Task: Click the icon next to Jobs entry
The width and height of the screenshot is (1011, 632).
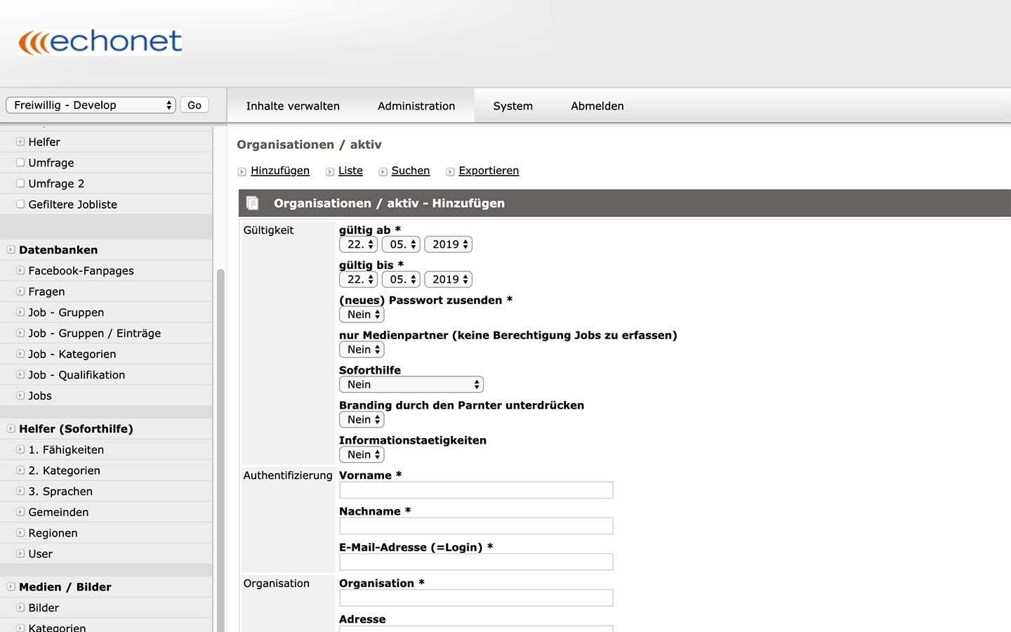Action: (x=20, y=396)
